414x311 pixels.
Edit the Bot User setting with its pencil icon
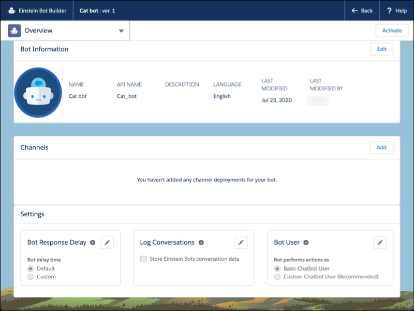tap(380, 243)
